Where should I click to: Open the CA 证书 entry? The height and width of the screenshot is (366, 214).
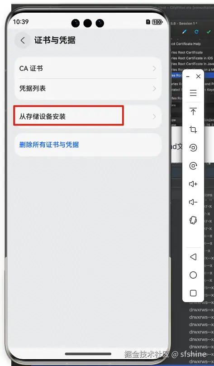coord(88,69)
